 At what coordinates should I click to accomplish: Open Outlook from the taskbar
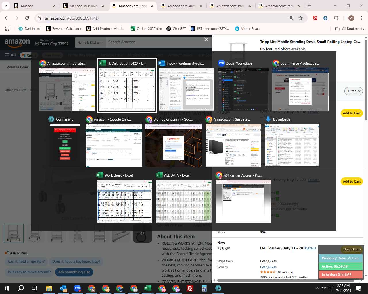[x=63, y=288]
